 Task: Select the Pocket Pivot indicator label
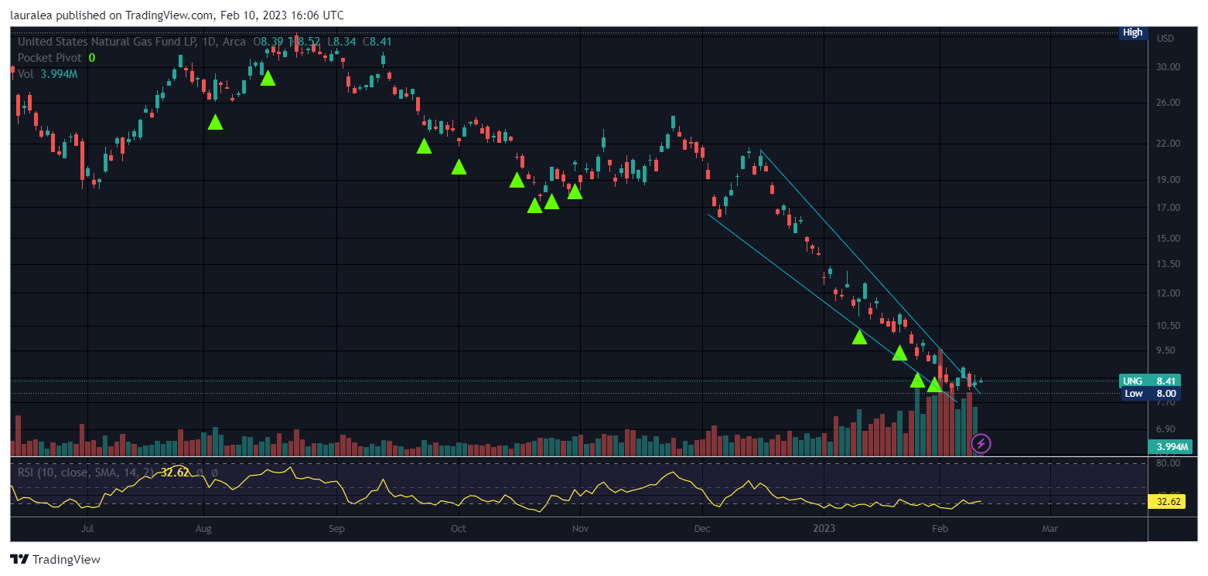[x=49, y=58]
